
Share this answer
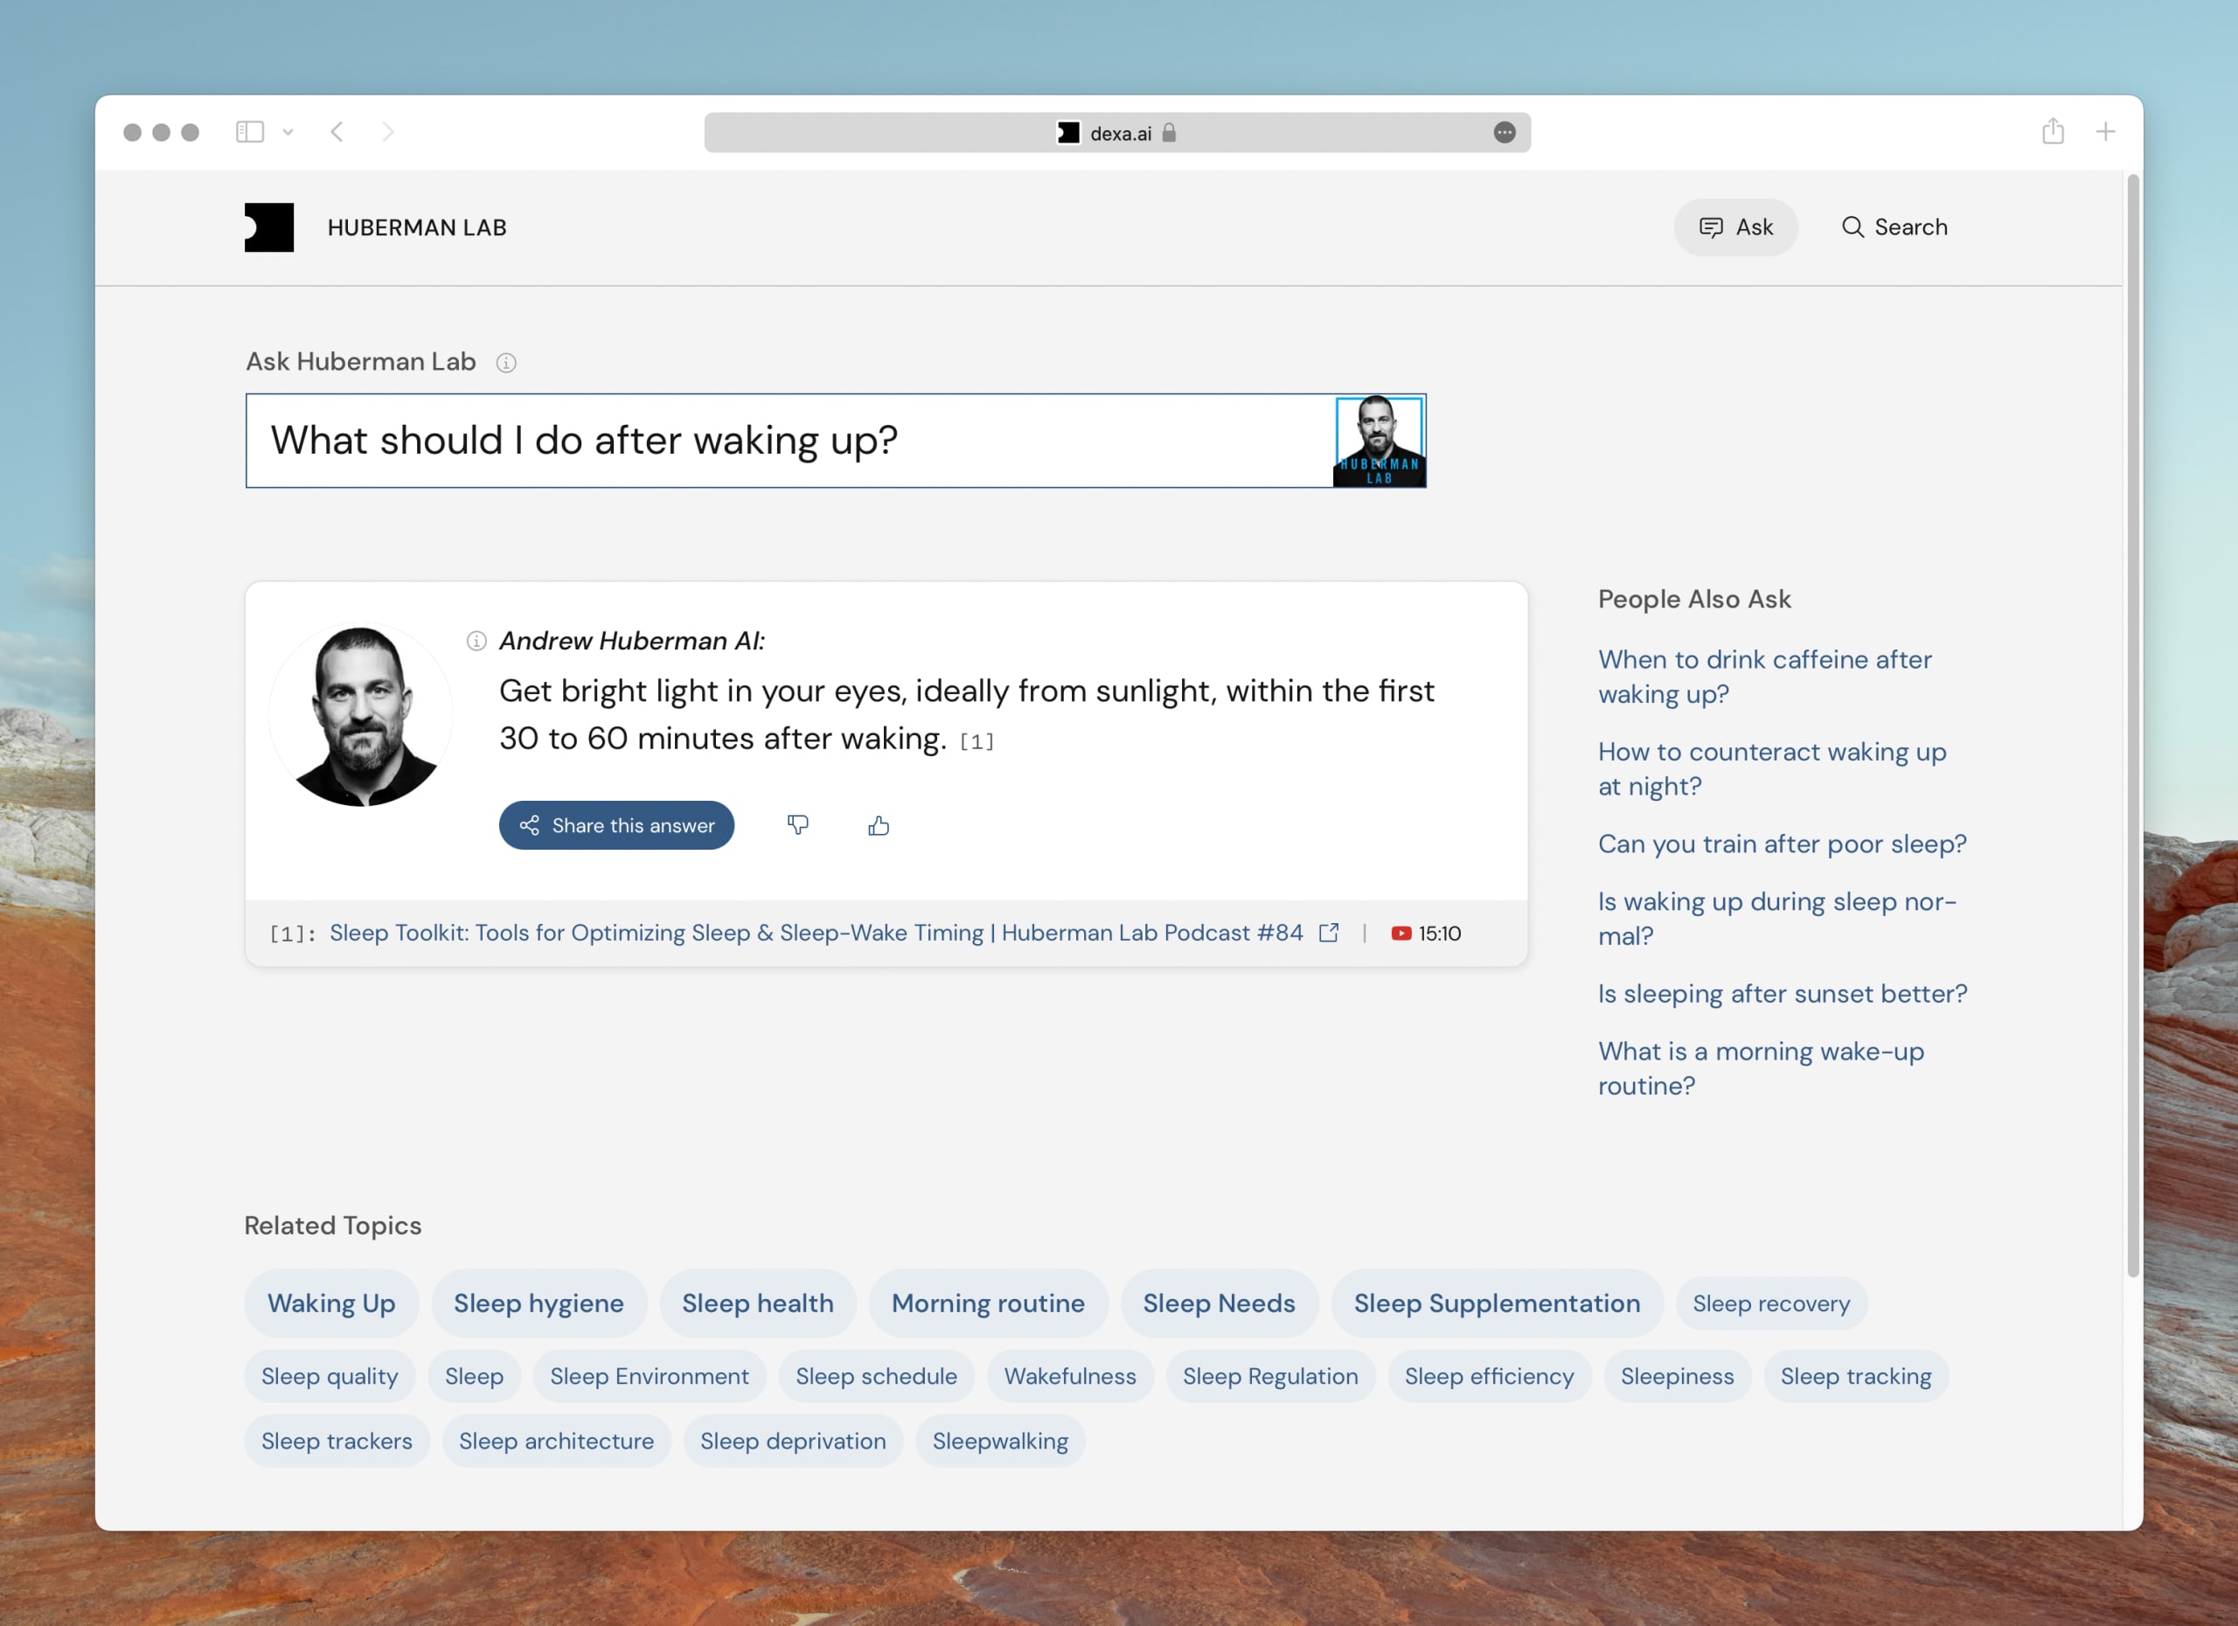pos(616,825)
